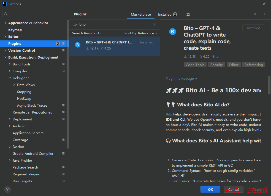Focus the settings search field
This screenshot has height=196, width=271.
35,14
